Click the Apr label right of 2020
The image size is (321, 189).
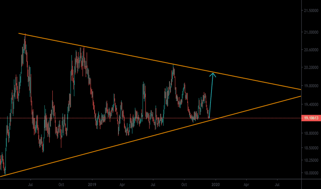pos(246,185)
